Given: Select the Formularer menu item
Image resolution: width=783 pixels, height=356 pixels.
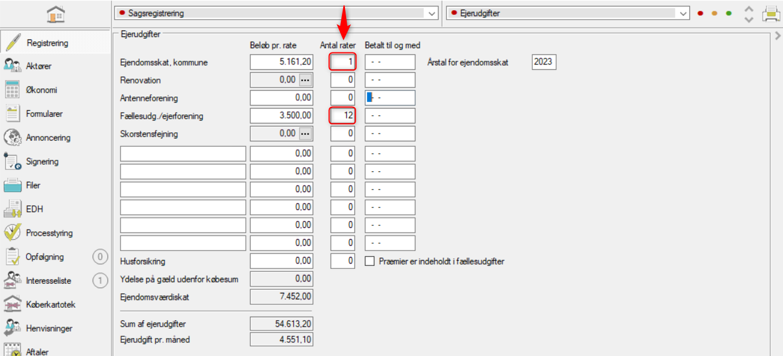Looking at the screenshot, I should point(44,114).
